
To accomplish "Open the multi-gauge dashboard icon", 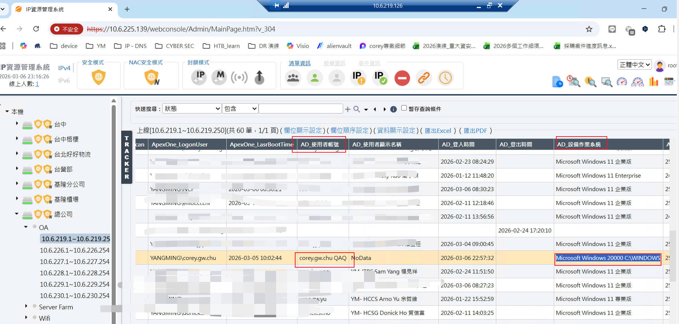I will tap(638, 82).
